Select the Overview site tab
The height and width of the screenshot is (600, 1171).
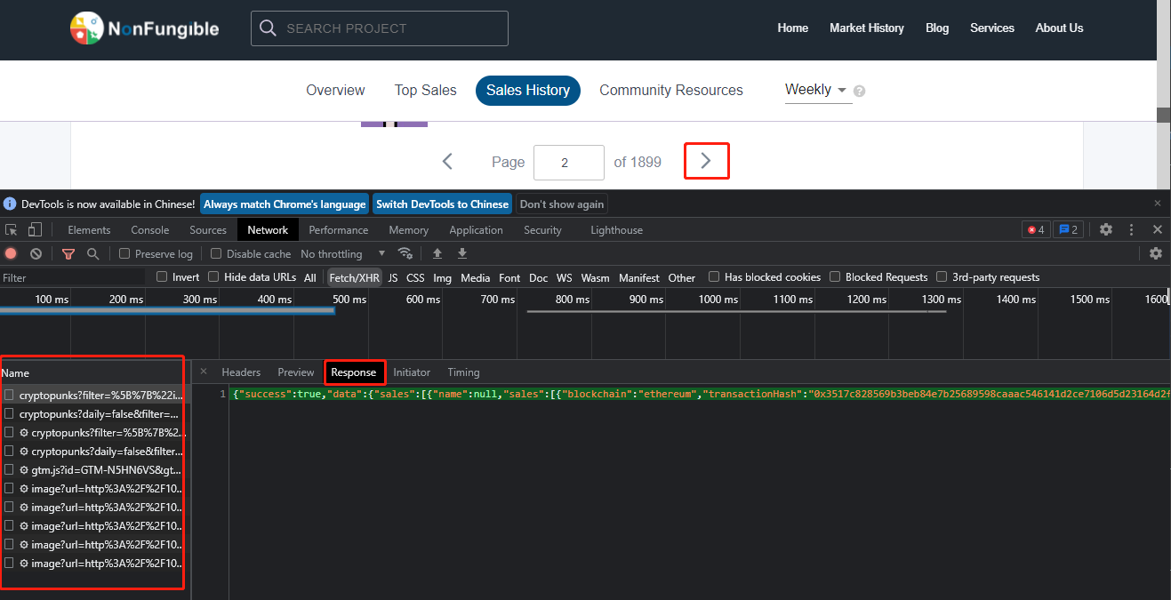(x=335, y=90)
